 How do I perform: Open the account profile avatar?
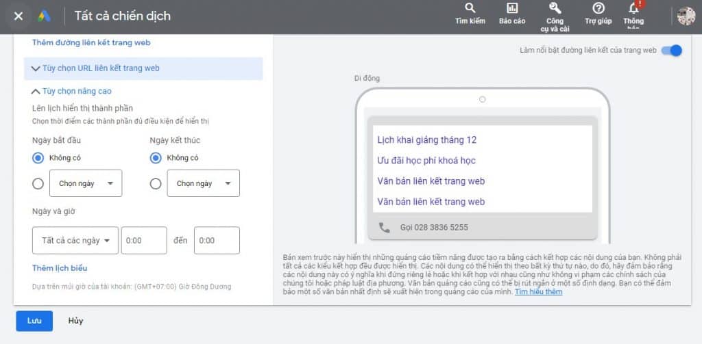(686, 16)
